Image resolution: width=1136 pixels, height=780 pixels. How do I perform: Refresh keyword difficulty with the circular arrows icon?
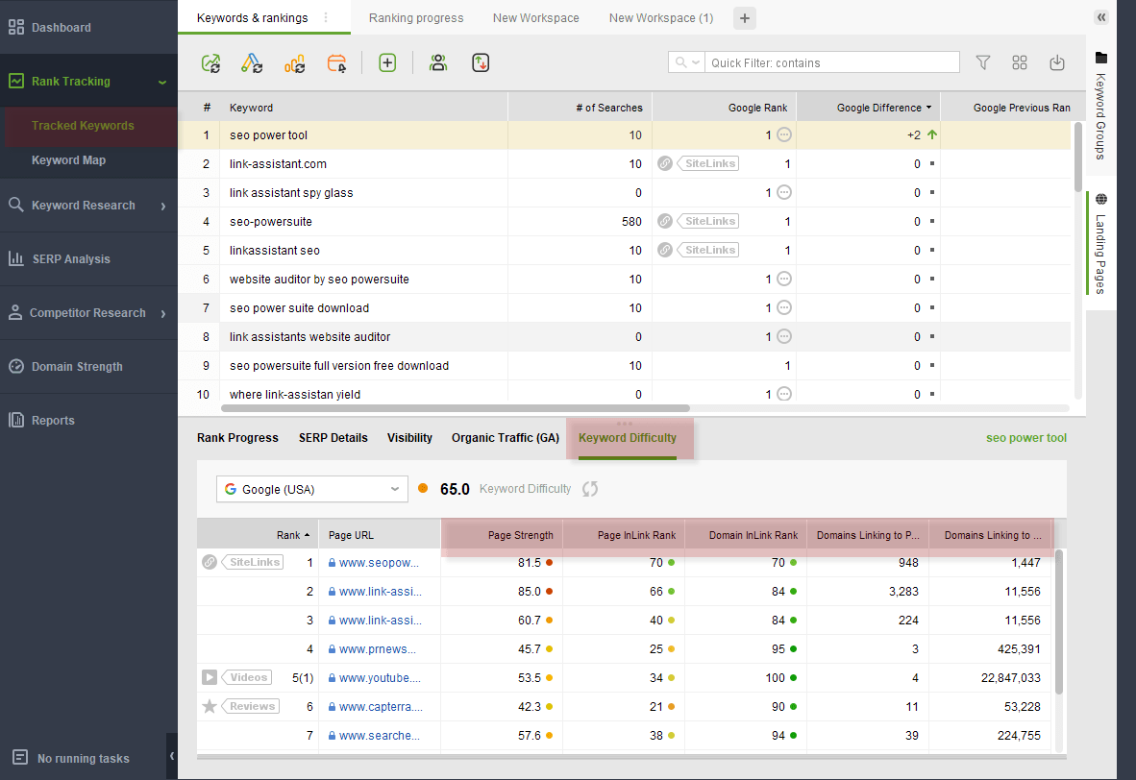[x=590, y=489]
